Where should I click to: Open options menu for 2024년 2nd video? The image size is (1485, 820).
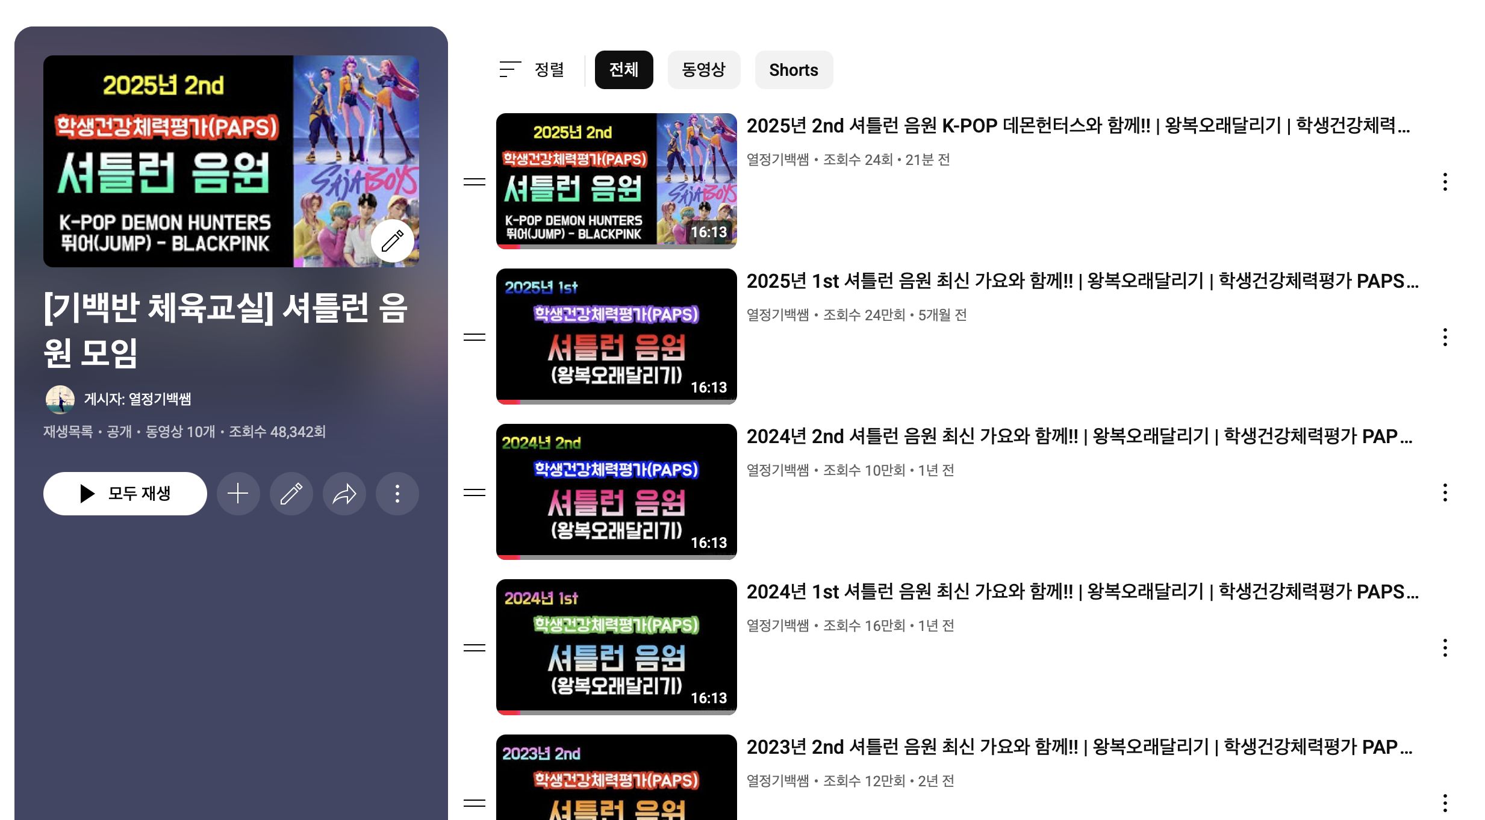(x=1445, y=492)
